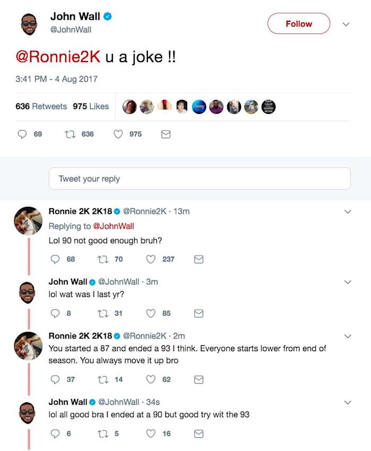The image size is (371, 451).
Task: Click the envelope icon on John Wall's last reply
Action: coord(198,433)
